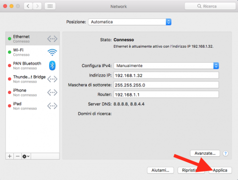Select the iPad network service
The height and width of the screenshot is (180, 238).
pyautogui.click(x=33, y=106)
